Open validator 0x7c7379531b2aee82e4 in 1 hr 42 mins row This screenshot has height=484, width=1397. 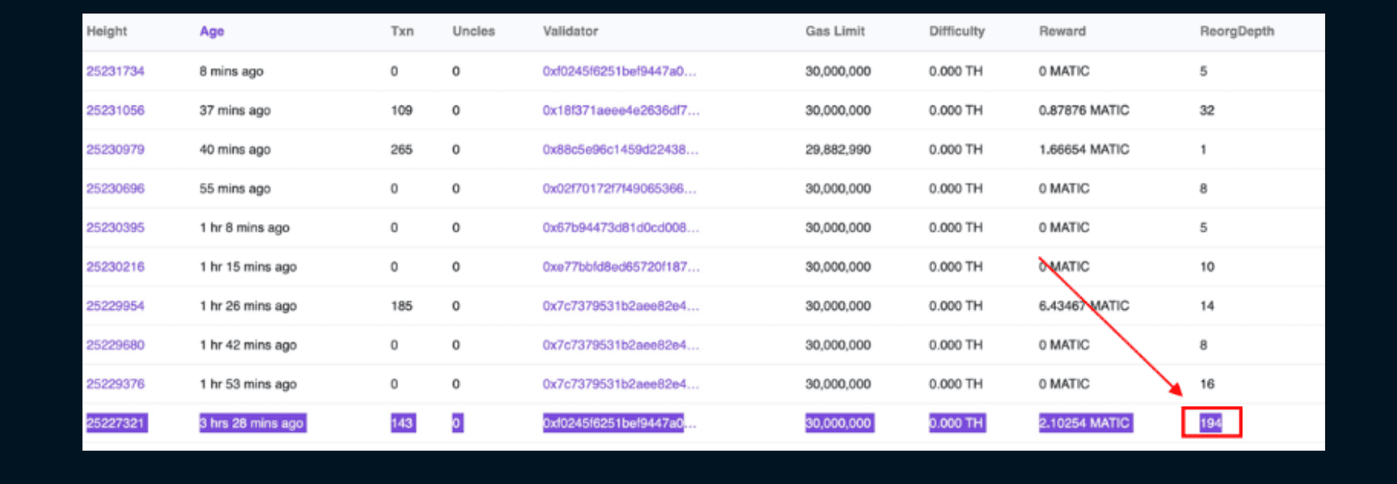621,344
